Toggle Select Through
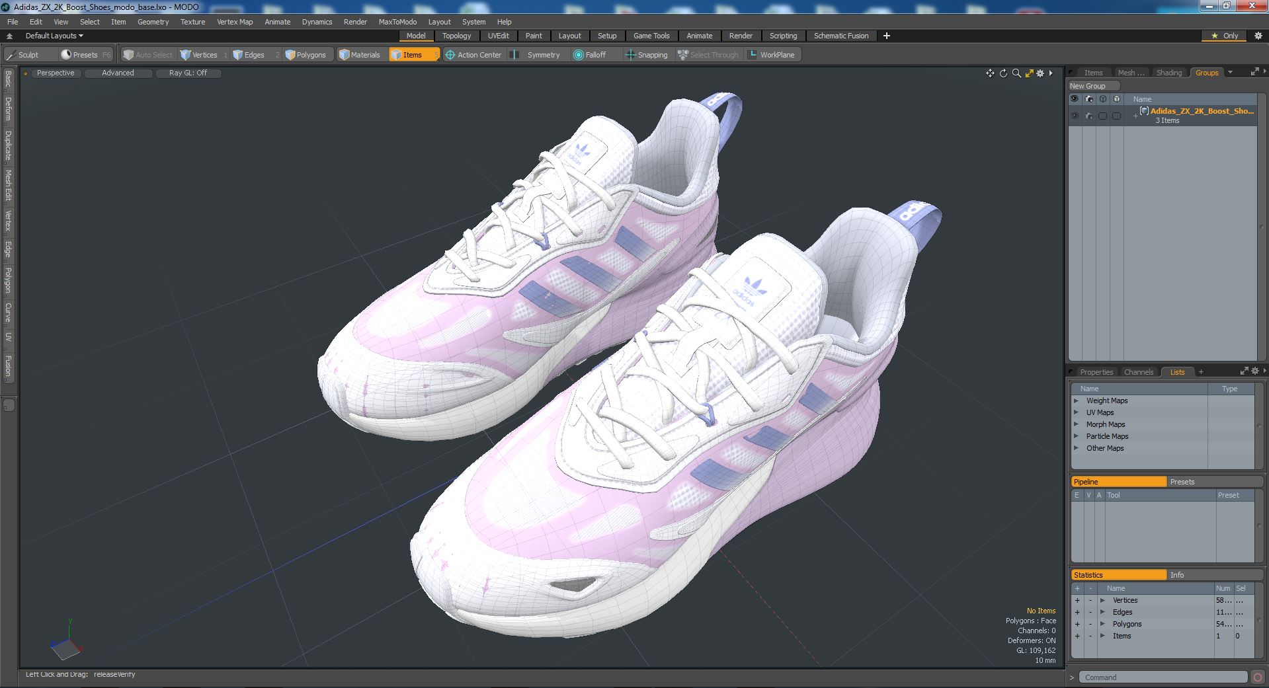This screenshot has width=1269, height=688. click(x=708, y=55)
